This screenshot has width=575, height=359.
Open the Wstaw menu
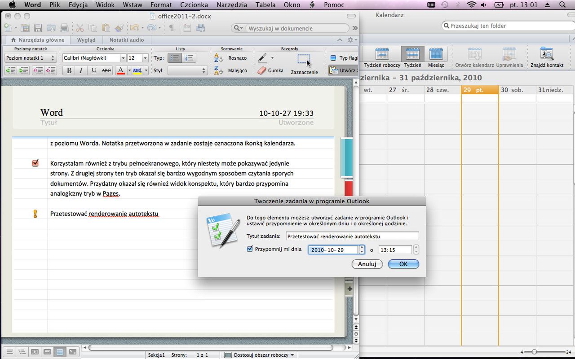[133, 5]
